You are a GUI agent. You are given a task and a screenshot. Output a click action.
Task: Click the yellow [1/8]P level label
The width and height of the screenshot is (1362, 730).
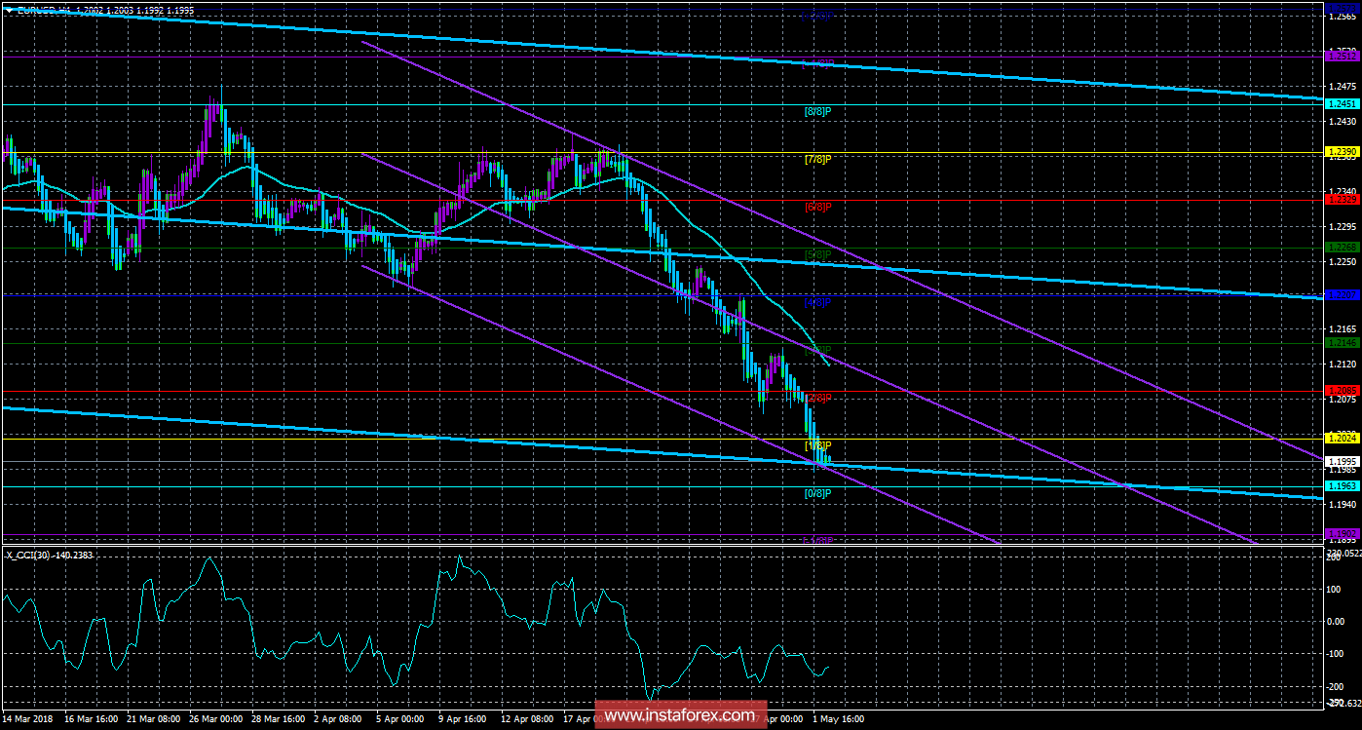tap(816, 445)
